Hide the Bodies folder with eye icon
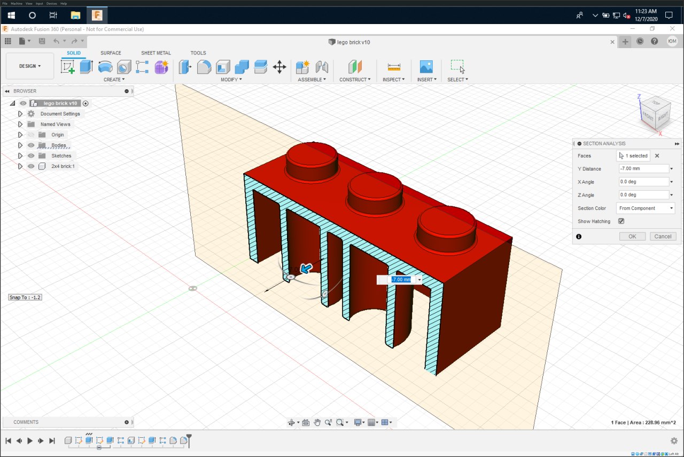Image resolution: width=684 pixels, height=457 pixels. point(31,145)
